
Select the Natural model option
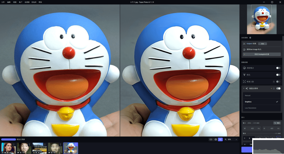click(248, 95)
